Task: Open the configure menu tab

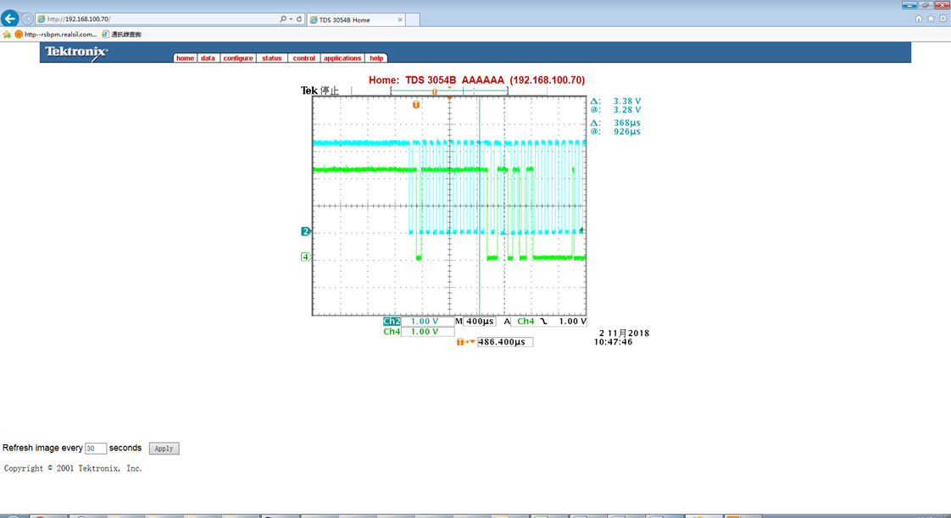Action: click(237, 58)
